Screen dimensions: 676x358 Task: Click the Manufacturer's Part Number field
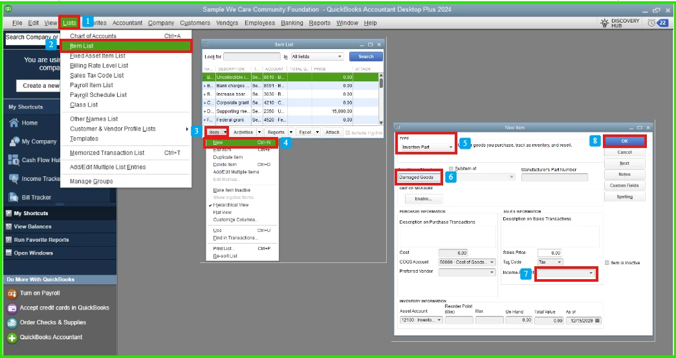[x=554, y=177]
